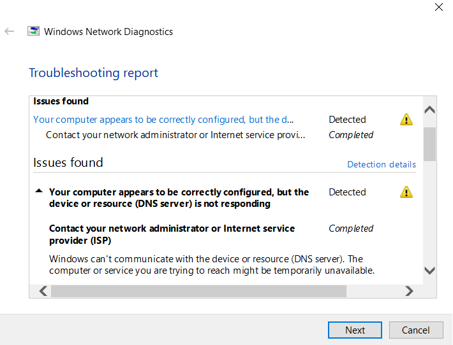Click the horizontal scrollbar left arrow
Image resolution: width=453 pixels, height=345 pixels.
coord(43,291)
